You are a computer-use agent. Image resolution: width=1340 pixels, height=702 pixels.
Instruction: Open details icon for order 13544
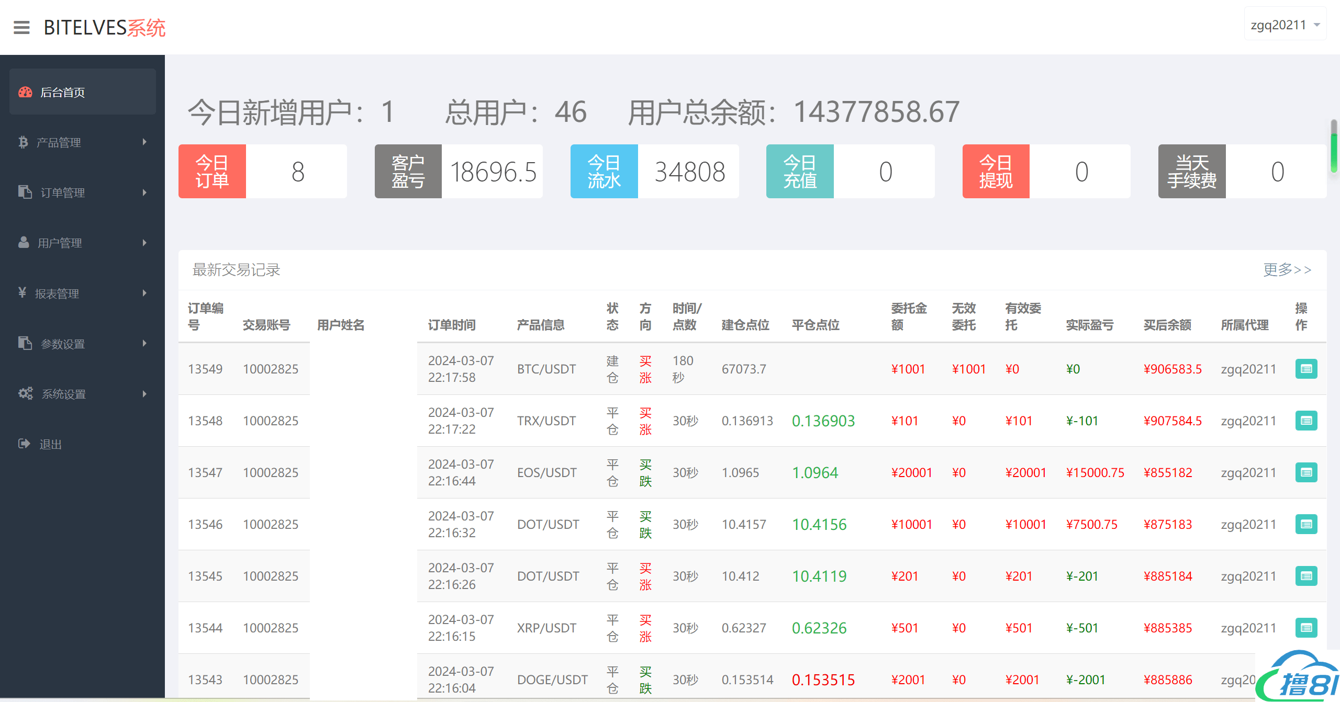point(1306,628)
